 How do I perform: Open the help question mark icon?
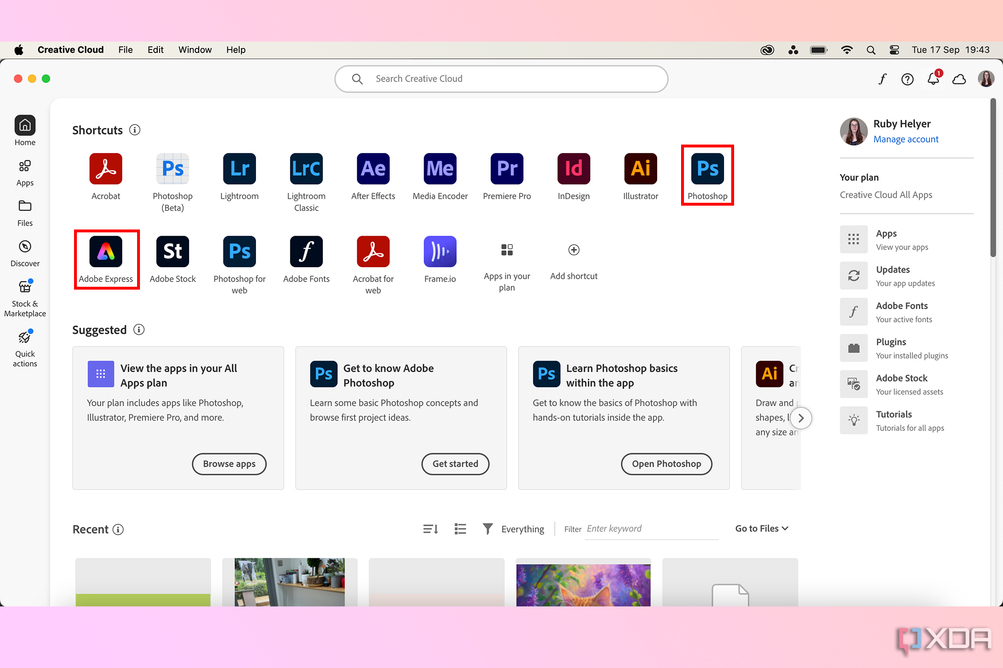907,79
